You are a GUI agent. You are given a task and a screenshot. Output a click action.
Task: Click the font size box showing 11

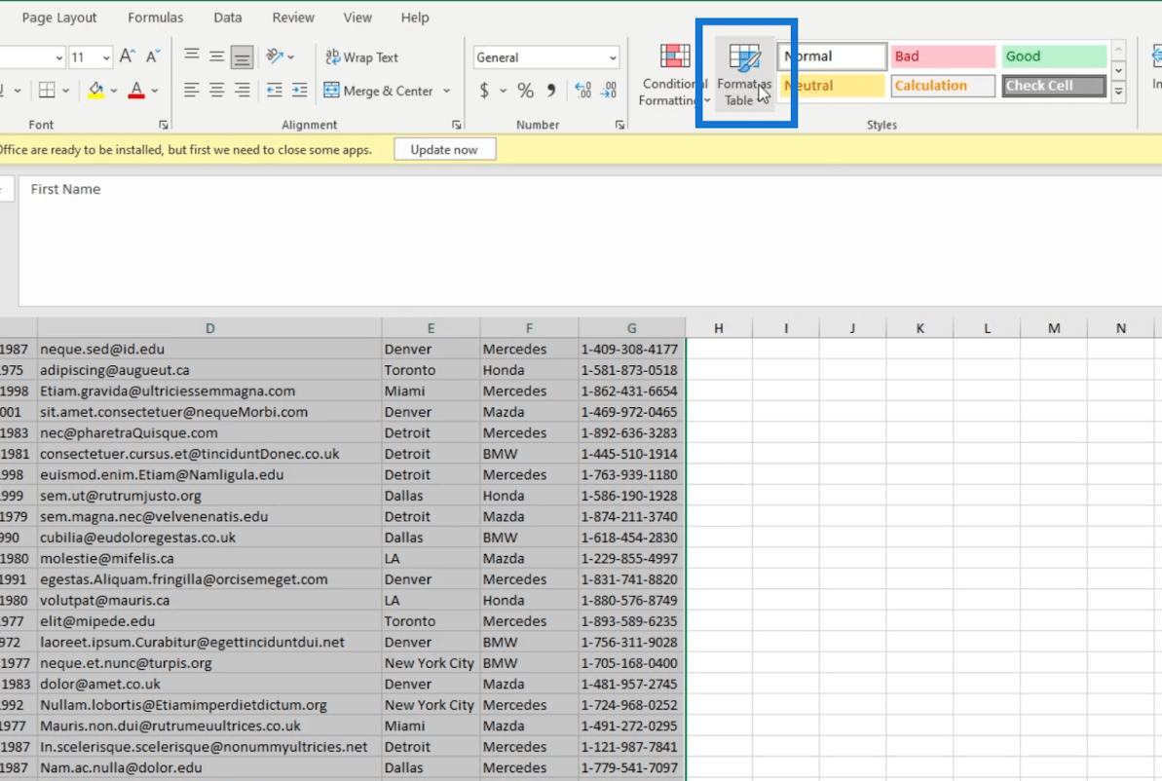coord(85,57)
